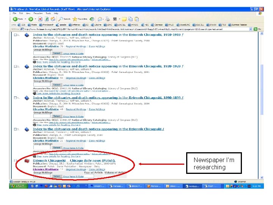Screen dimensions: 273x205
Task: Open the QuadLINC link bookmark
Action: click(x=183, y=25)
